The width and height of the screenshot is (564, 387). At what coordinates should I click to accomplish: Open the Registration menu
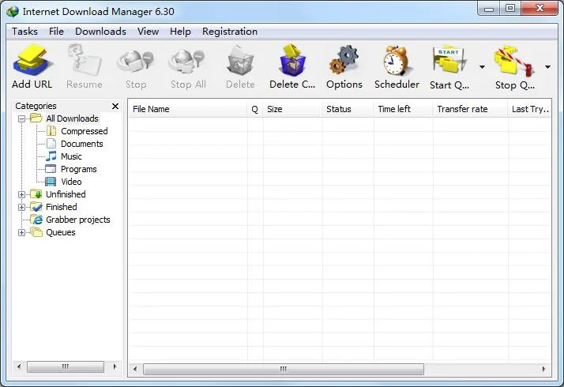(230, 32)
